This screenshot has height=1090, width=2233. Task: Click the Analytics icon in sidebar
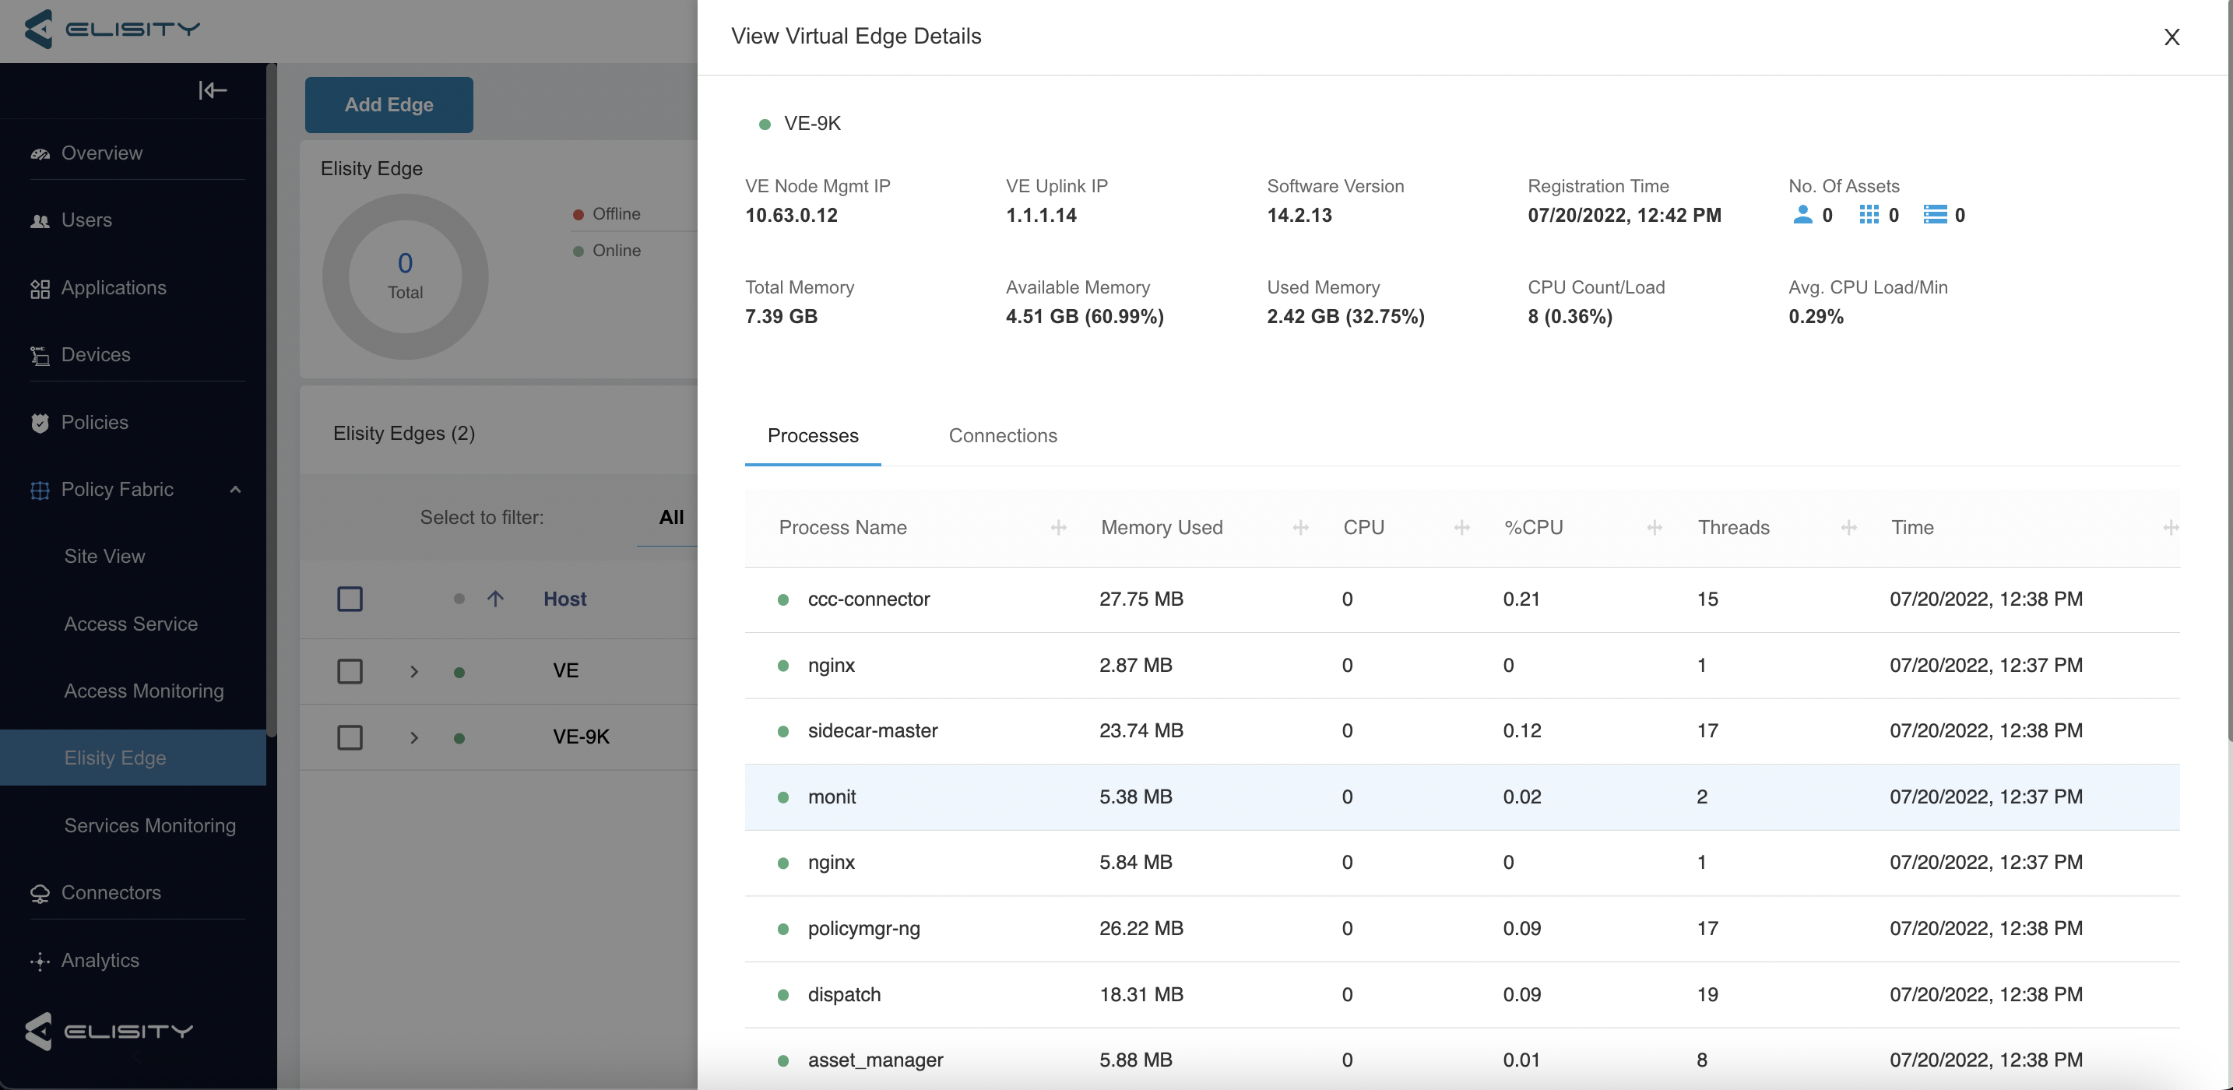[40, 961]
